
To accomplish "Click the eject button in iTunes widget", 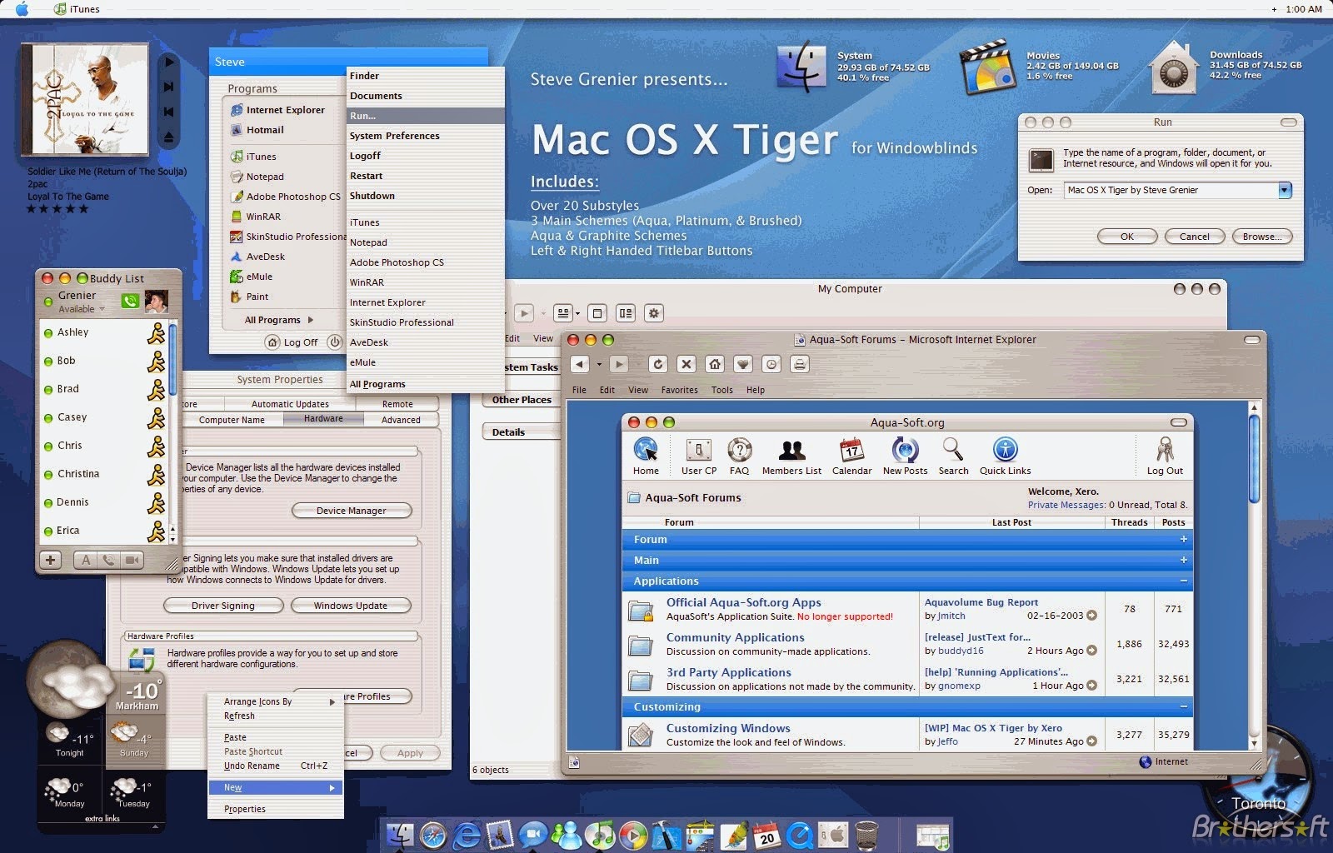I will coord(169,137).
